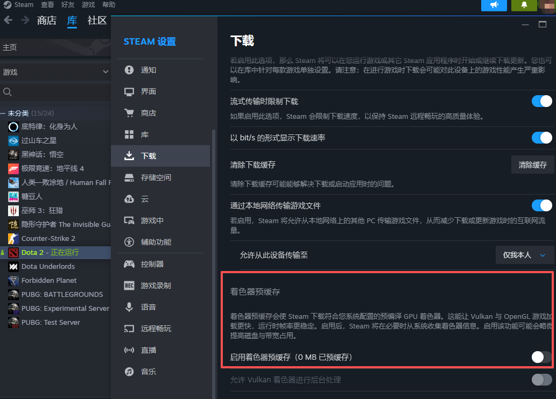Click the 清除缓存 button

pyautogui.click(x=532, y=165)
